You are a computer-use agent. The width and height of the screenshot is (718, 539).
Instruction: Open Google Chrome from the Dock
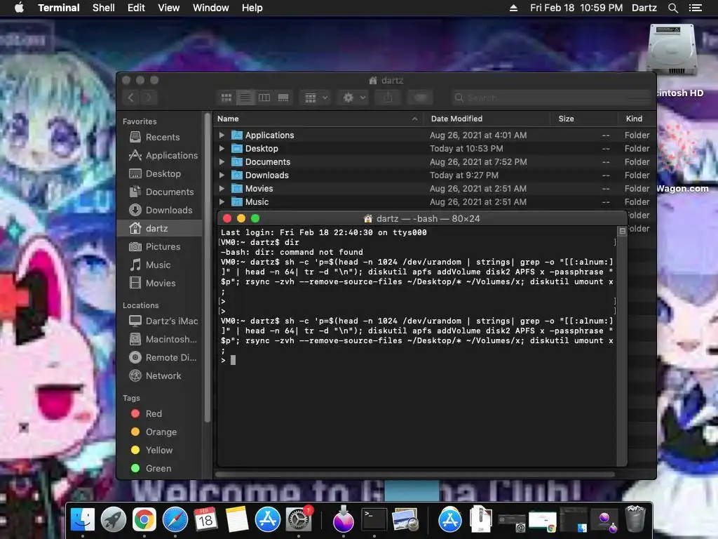(144, 520)
